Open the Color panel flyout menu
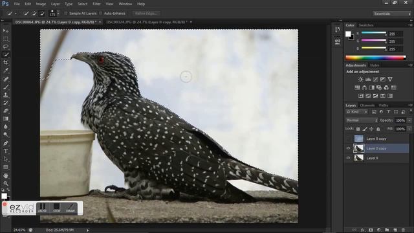Viewport: 414px width, 233px height. tap(410, 25)
